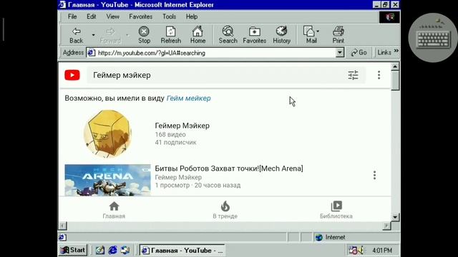Go to the Главная tab

(114, 210)
